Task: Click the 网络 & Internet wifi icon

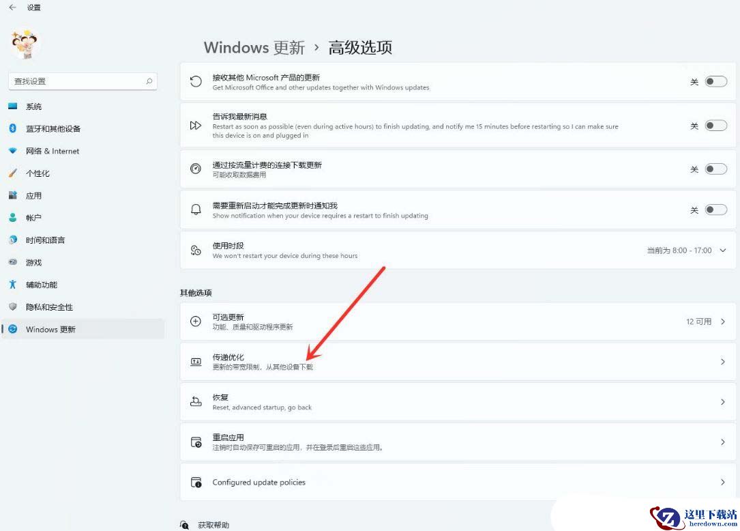Action: (x=13, y=151)
